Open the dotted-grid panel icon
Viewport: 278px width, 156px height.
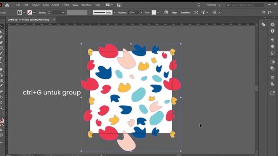pos(272,78)
